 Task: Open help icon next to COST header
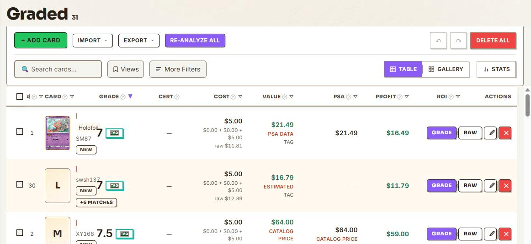tap(234, 97)
